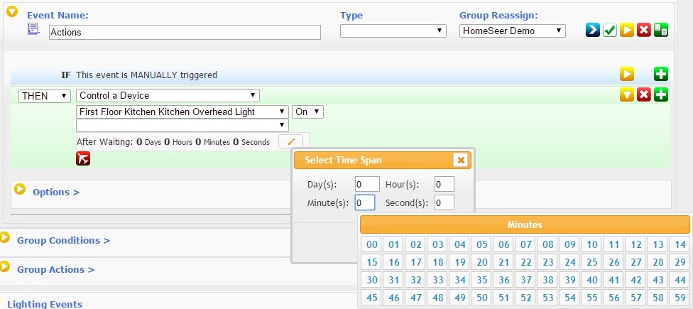Viewport: 693px width, 309px height.
Task: Select 10 in the Minutes picker
Action: (592, 244)
